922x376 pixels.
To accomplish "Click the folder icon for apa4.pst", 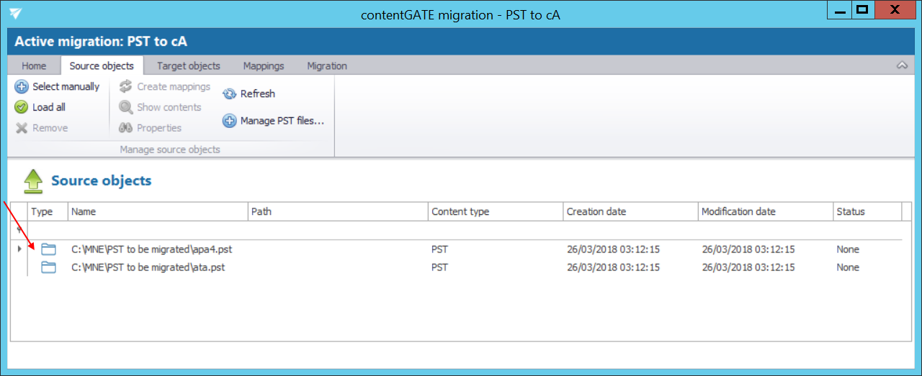I will 48,249.
